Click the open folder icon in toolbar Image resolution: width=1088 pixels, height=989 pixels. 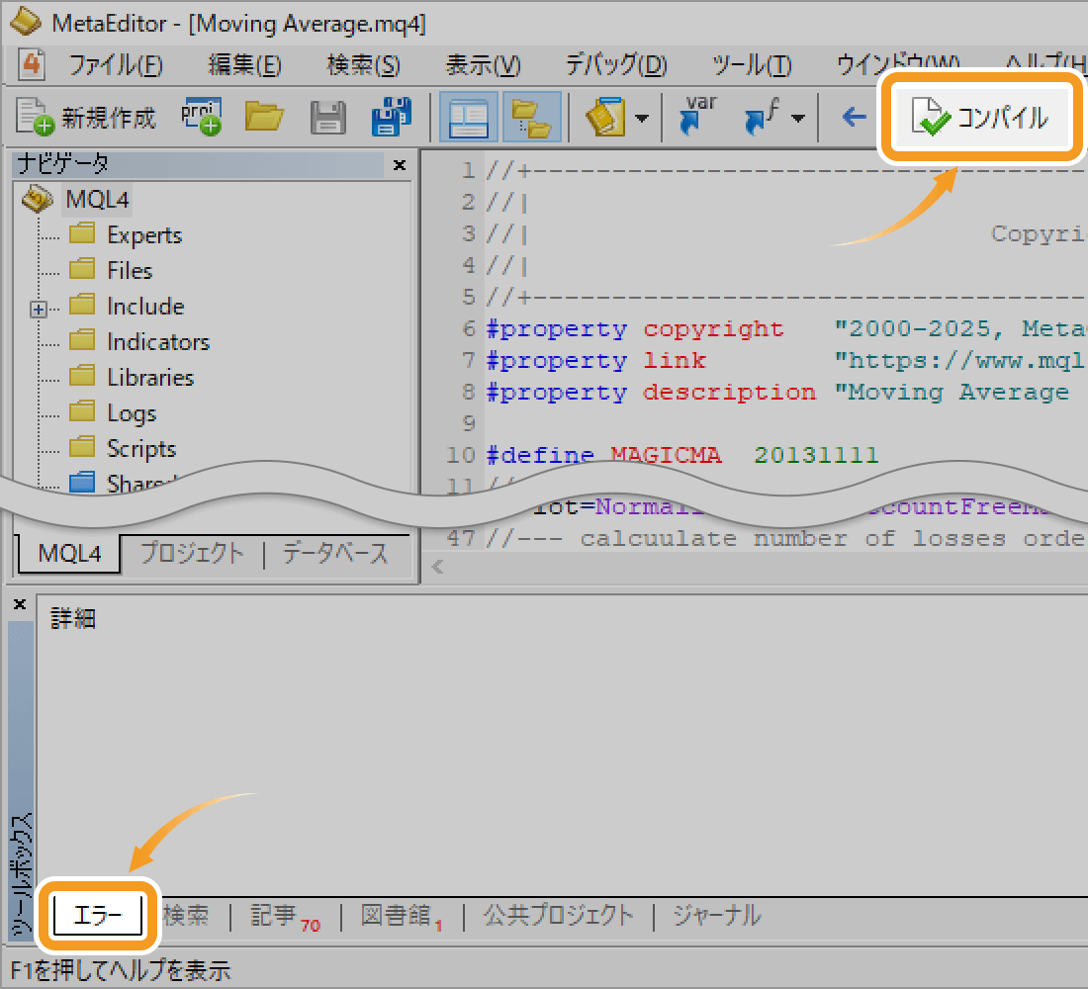(264, 118)
